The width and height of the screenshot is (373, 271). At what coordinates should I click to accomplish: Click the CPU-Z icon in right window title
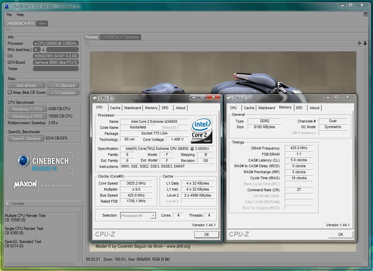click(x=229, y=98)
